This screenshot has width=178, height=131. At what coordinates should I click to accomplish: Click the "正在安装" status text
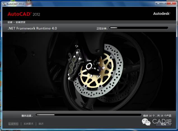click(x=102, y=28)
